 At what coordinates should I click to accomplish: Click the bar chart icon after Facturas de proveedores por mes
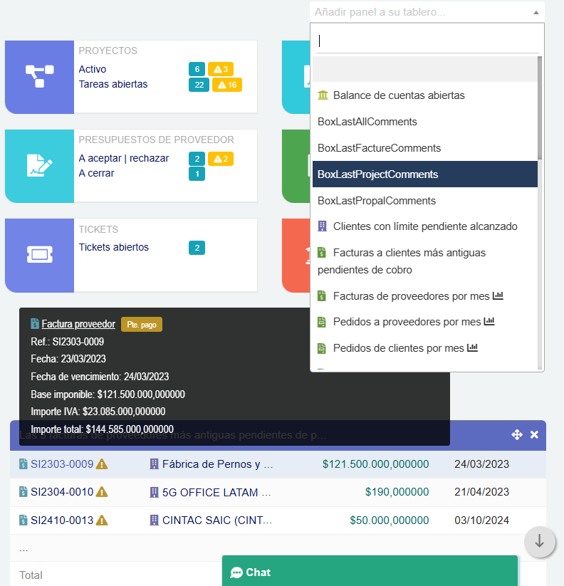pyautogui.click(x=498, y=296)
